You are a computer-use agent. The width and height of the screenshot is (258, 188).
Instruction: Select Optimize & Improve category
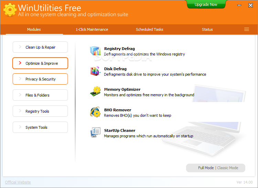coord(40,63)
